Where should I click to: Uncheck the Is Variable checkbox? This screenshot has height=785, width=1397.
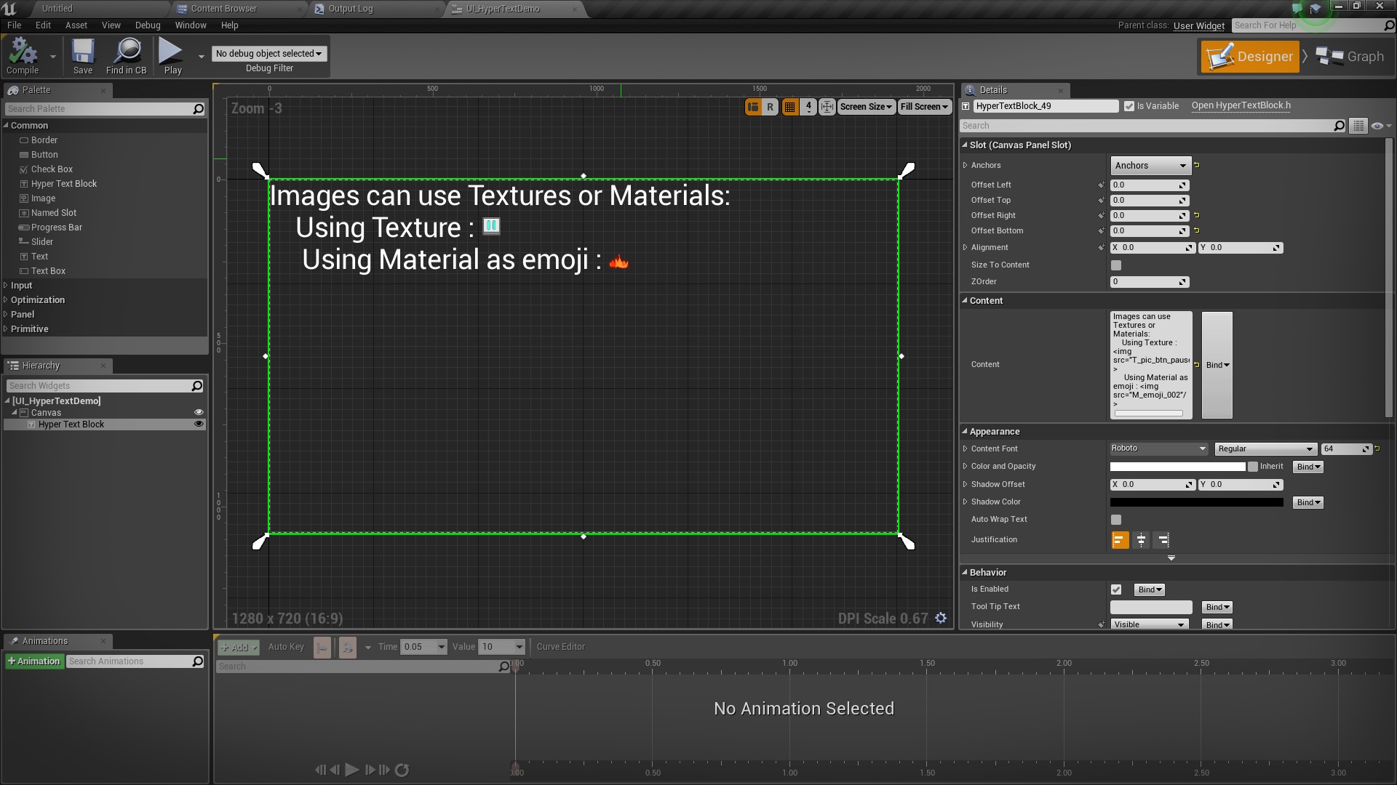click(1129, 105)
